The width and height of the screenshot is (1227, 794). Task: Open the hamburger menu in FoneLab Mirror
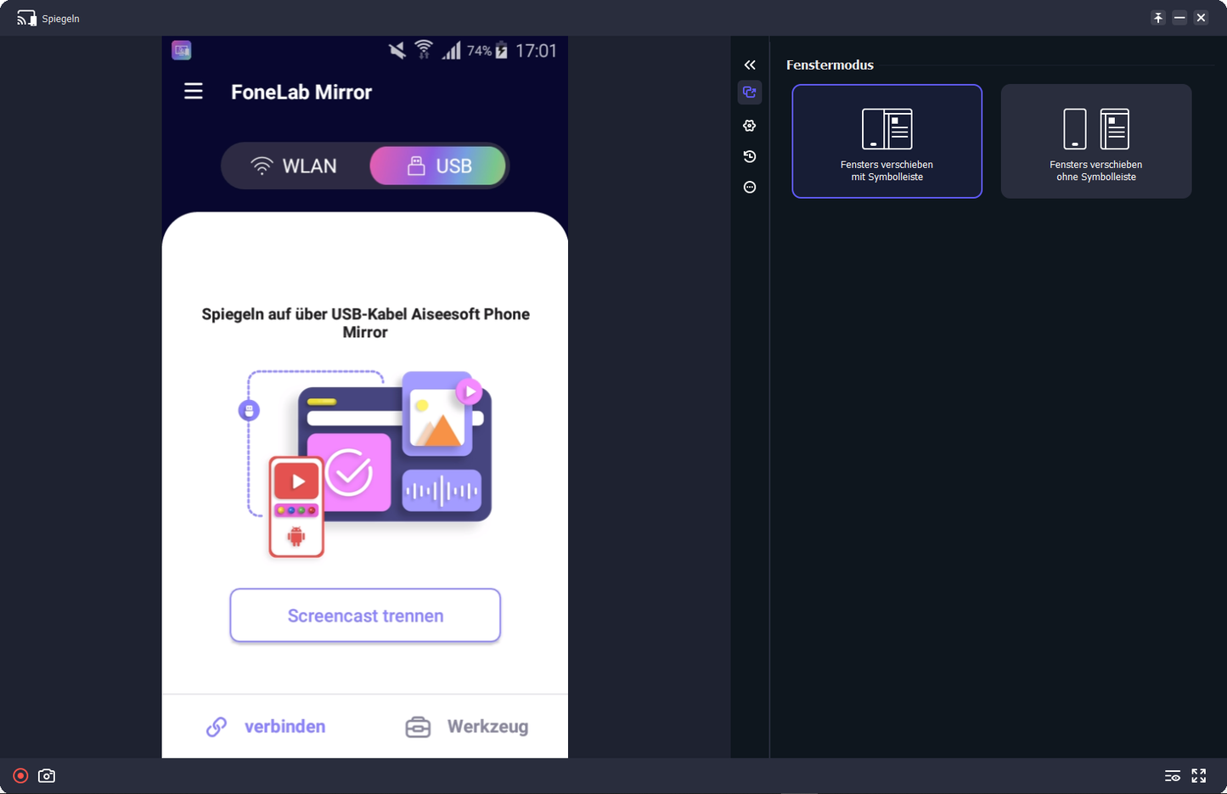click(194, 91)
